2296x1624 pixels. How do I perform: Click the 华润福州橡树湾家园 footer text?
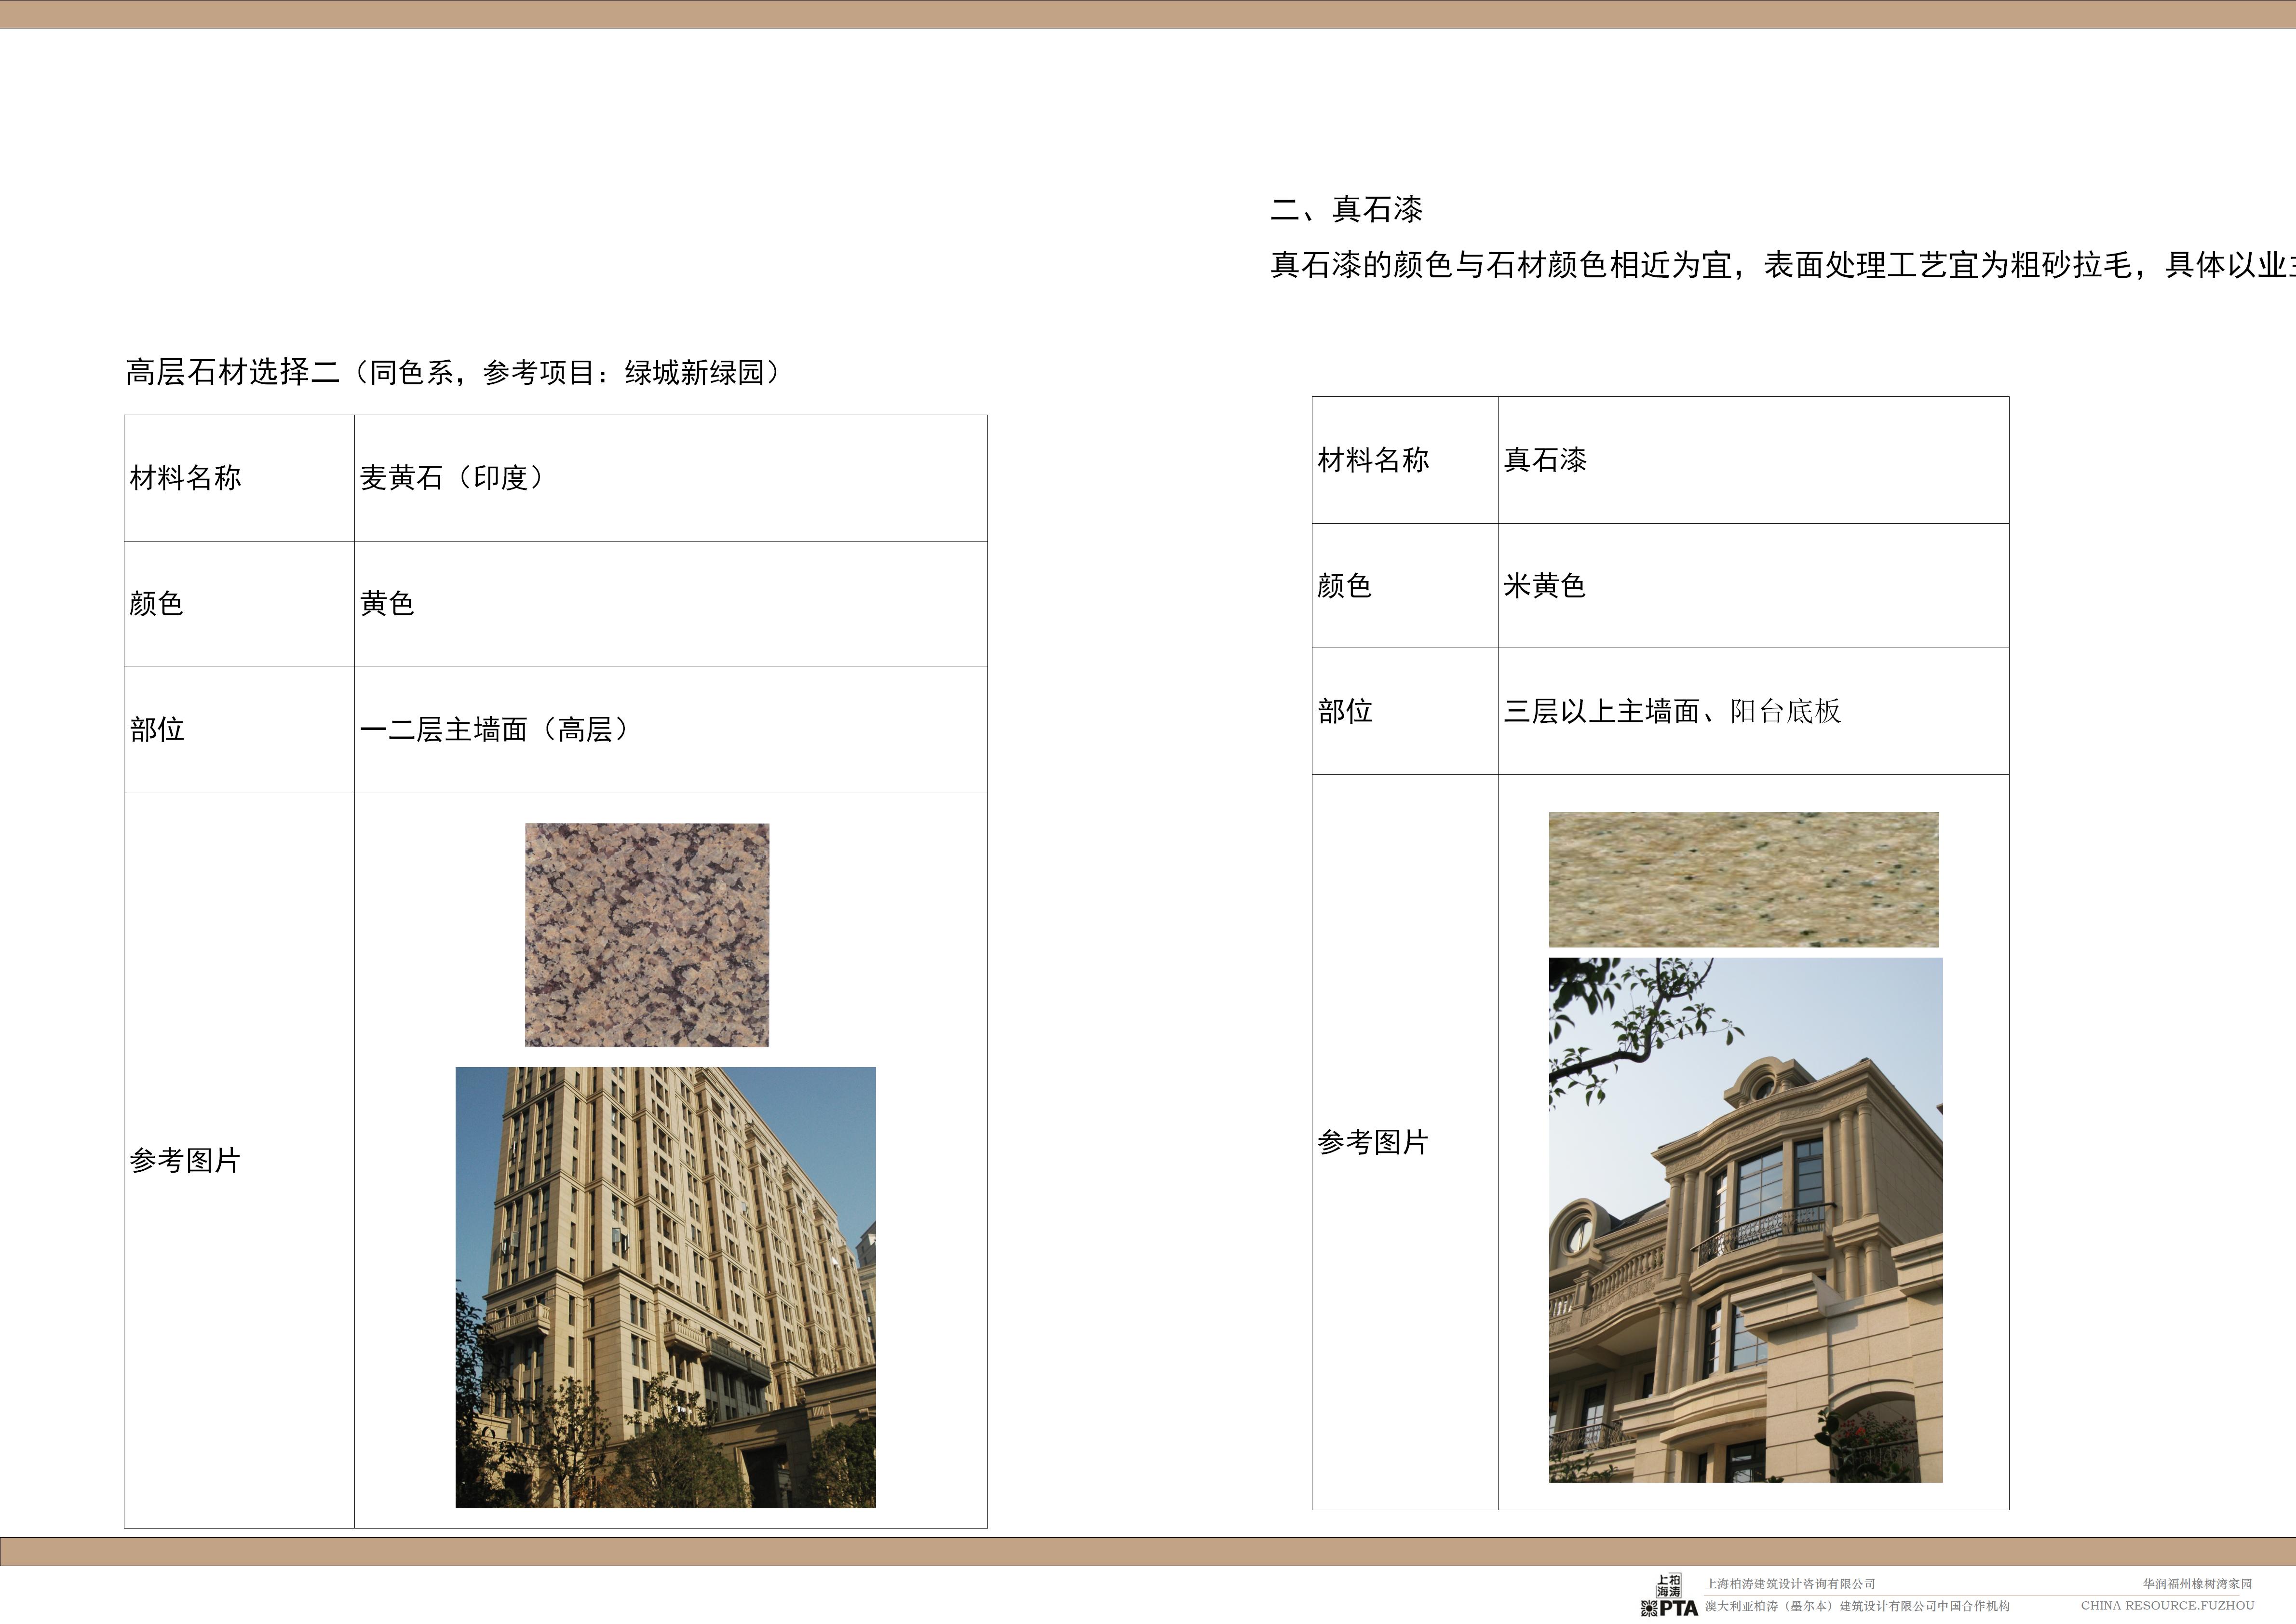(2197, 1584)
